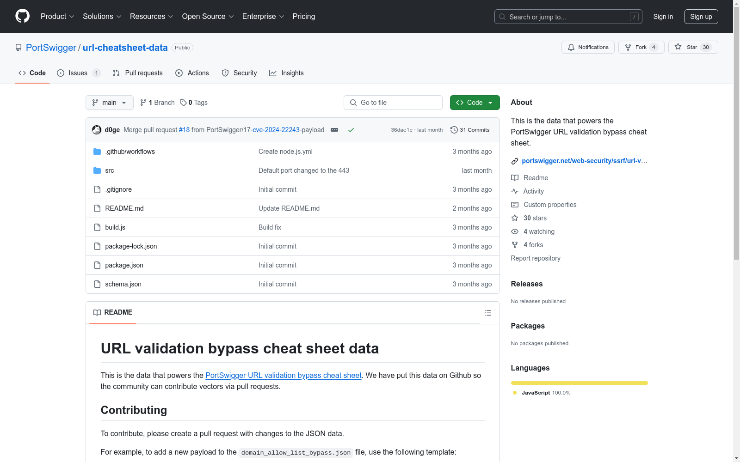
Task: Click the folder icon for .github/workflows
Action: (97, 152)
